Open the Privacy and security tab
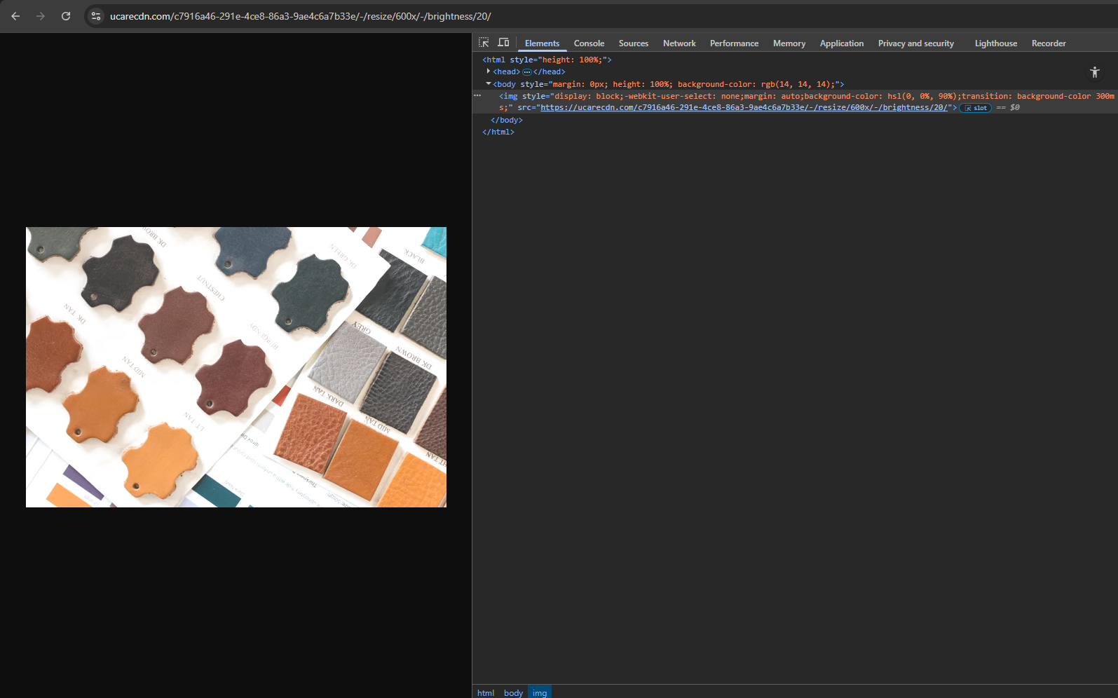 (915, 43)
